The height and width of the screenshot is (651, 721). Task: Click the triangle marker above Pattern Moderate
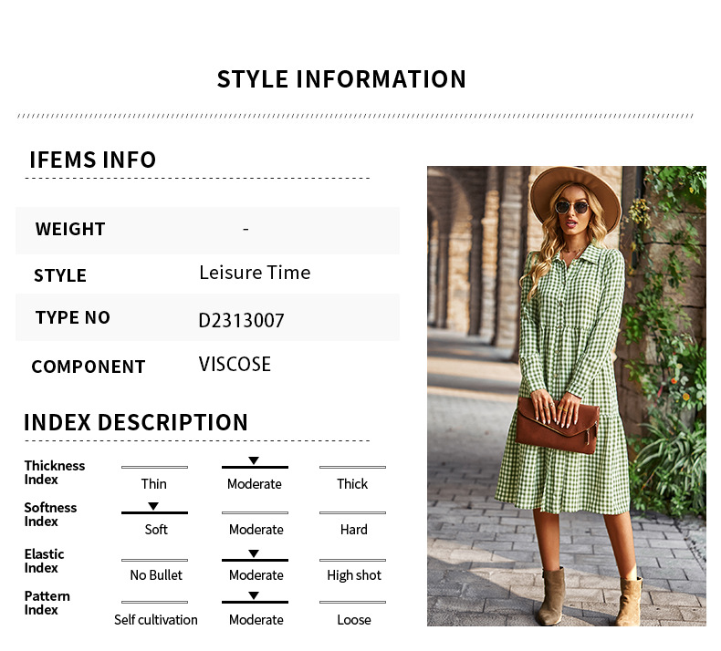(254, 595)
